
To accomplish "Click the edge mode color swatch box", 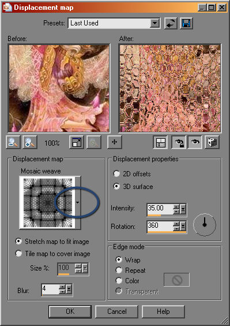I will coord(176,280).
